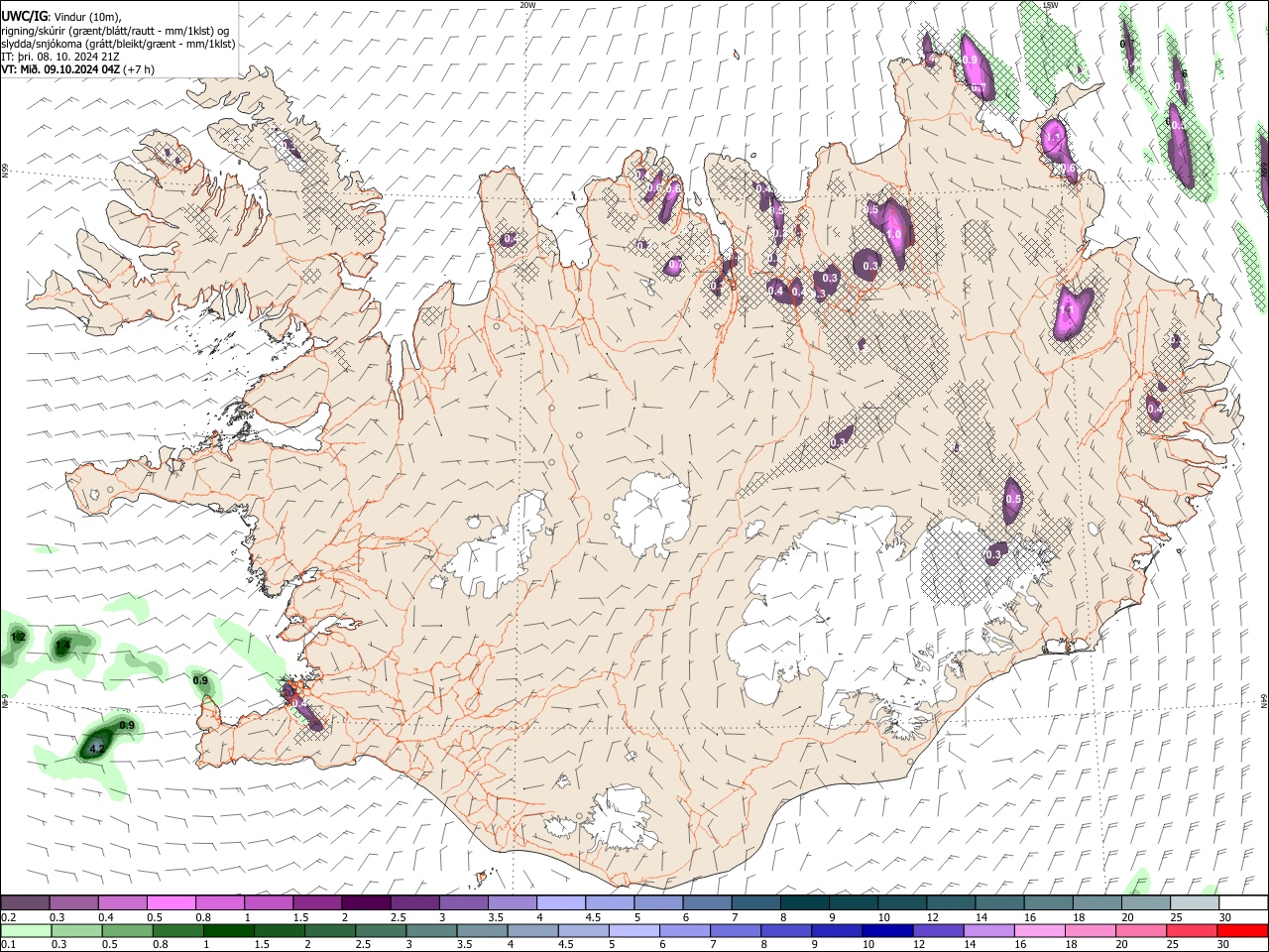
Task: Pick the snow legend swatch labeled 7
Action: tap(756, 902)
